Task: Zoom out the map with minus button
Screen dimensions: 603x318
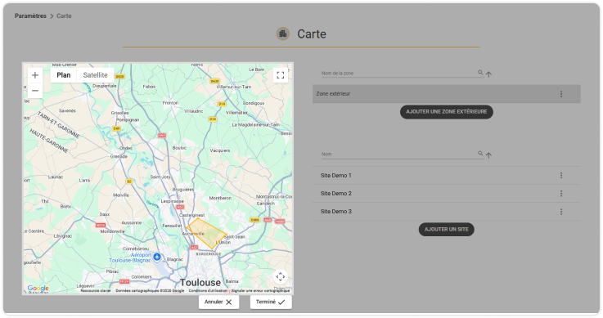Action: pyautogui.click(x=35, y=91)
